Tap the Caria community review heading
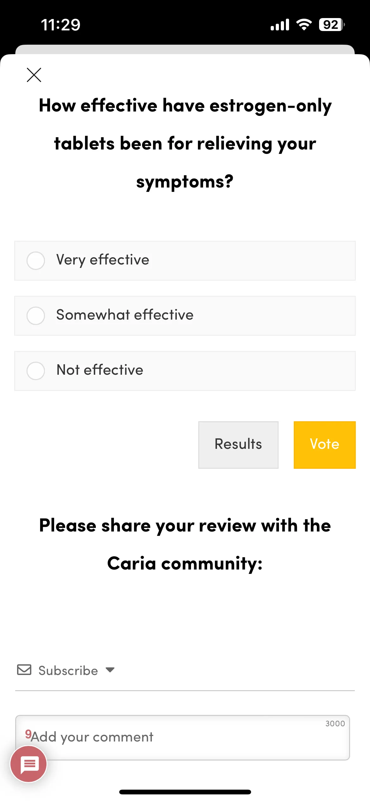This screenshot has width=370, height=802. tap(185, 544)
